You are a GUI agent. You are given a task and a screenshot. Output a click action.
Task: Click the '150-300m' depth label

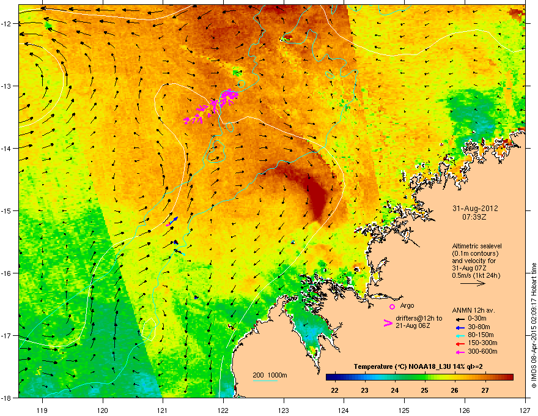click(482, 343)
